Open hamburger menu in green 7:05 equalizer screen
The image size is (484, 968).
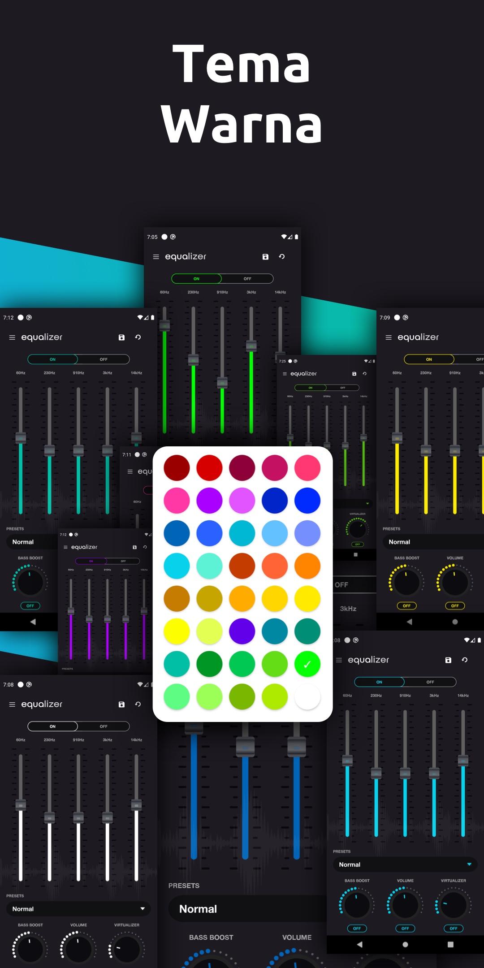tap(156, 257)
